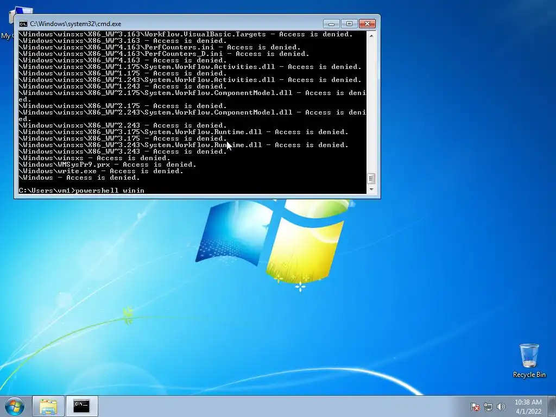
Task: Click the date 4/1/2022 in the tray
Action: coord(528,412)
